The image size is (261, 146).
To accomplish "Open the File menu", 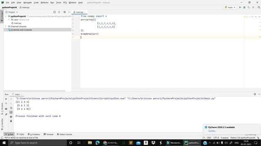I will (x=7, y=2).
